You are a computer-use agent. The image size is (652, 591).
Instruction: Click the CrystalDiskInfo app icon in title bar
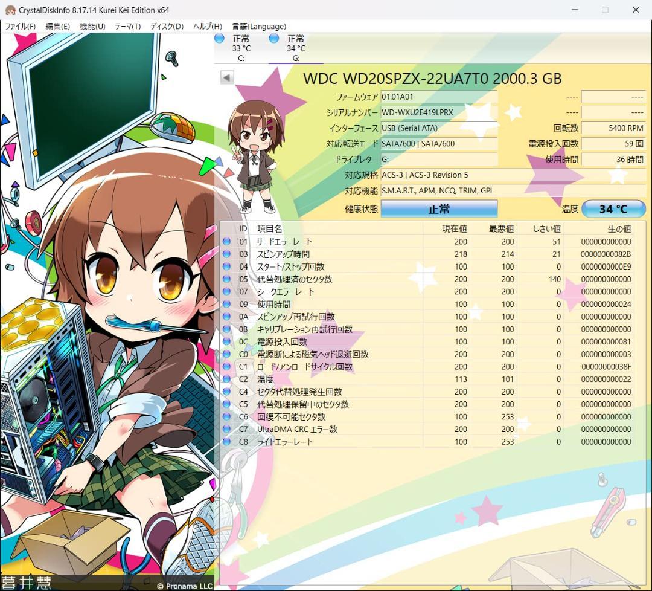pos(10,10)
